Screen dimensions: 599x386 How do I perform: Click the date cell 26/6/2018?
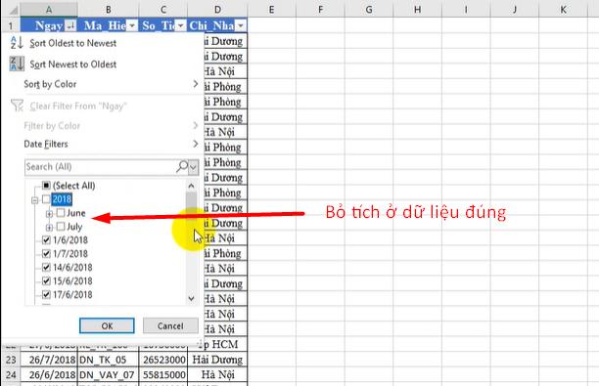click(49, 375)
